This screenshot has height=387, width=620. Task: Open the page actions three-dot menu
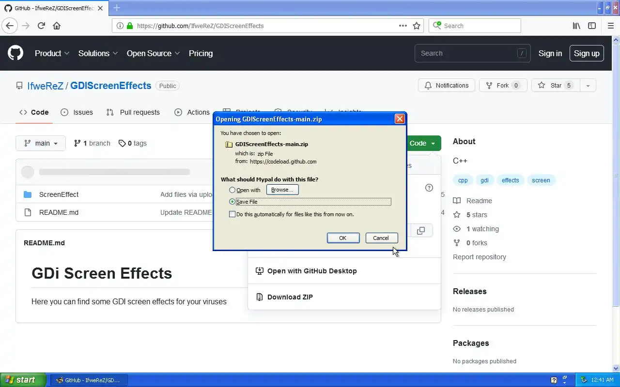403,26
